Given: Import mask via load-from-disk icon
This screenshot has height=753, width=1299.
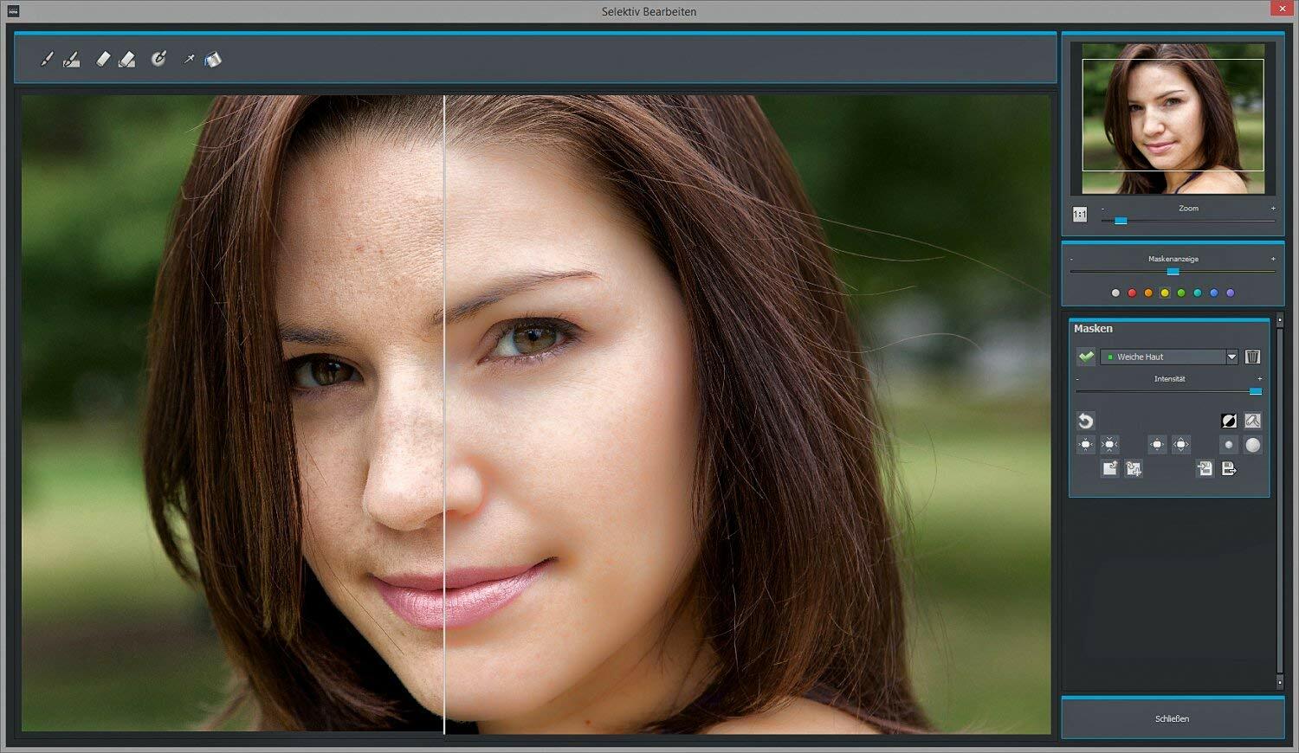Looking at the screenshot, I should point(1205,468).
